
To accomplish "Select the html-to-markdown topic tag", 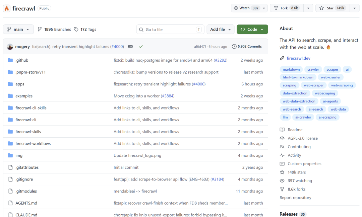I will [298, 77].
